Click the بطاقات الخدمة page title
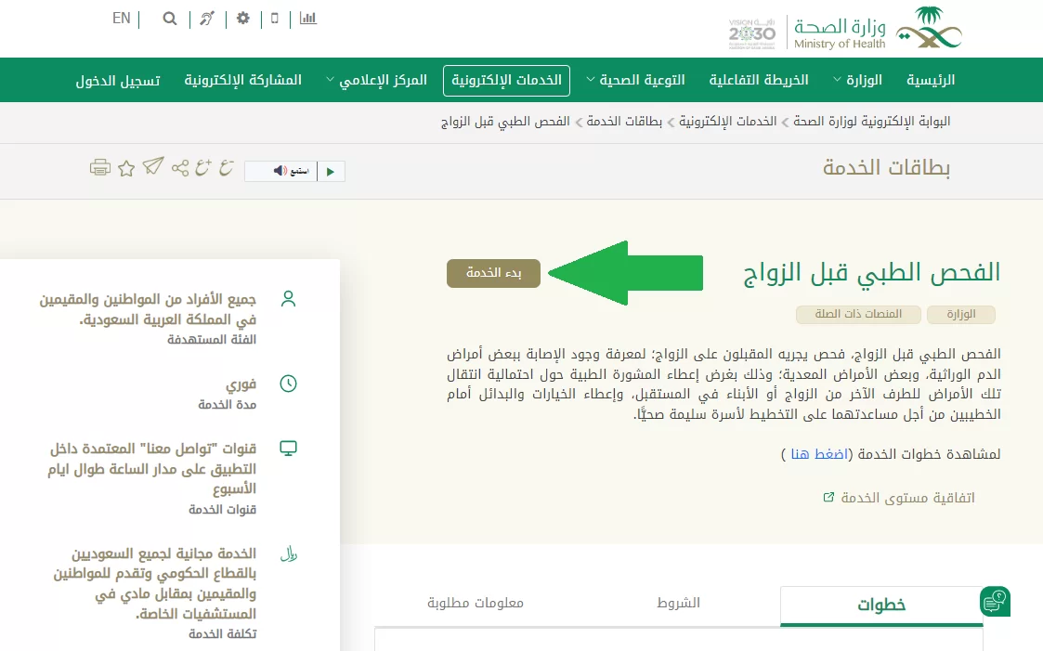1043x651 pixels. tap(886, 167)
